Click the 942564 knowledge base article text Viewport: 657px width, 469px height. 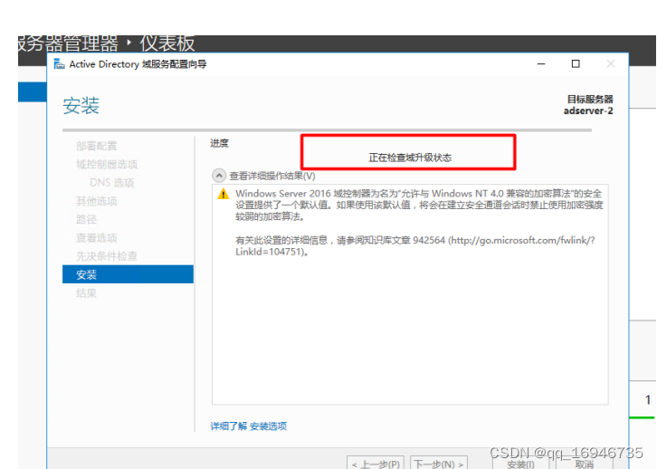(x=414, y=246)
